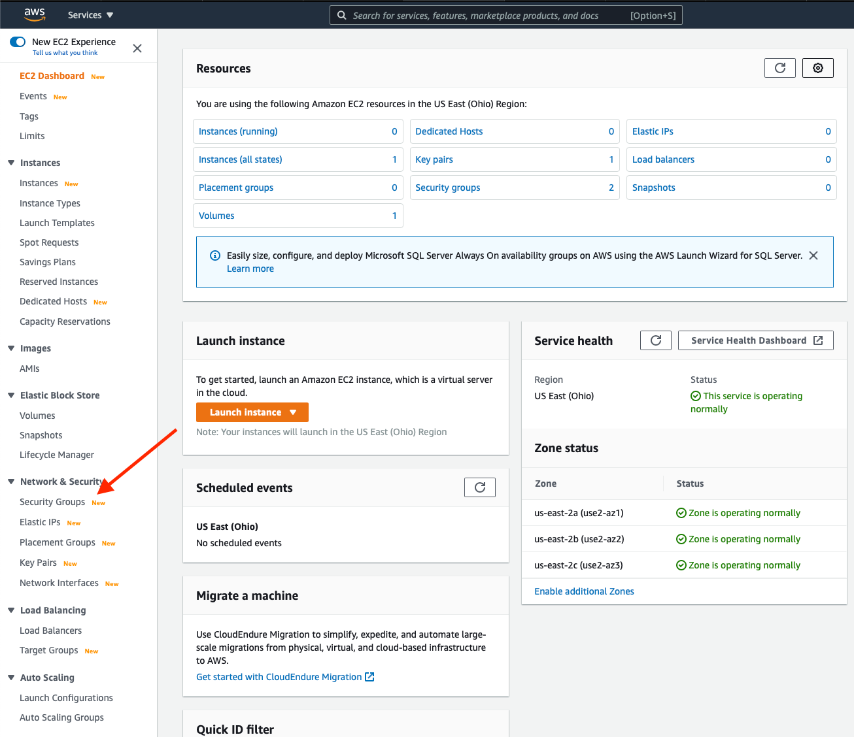Click external link icon by CloudEndure Migration
Image resolution: width=854 pixels, height=737 pixels.
[369, 677]
